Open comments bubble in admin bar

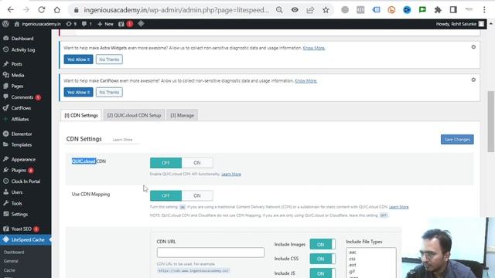coord(87,24)
